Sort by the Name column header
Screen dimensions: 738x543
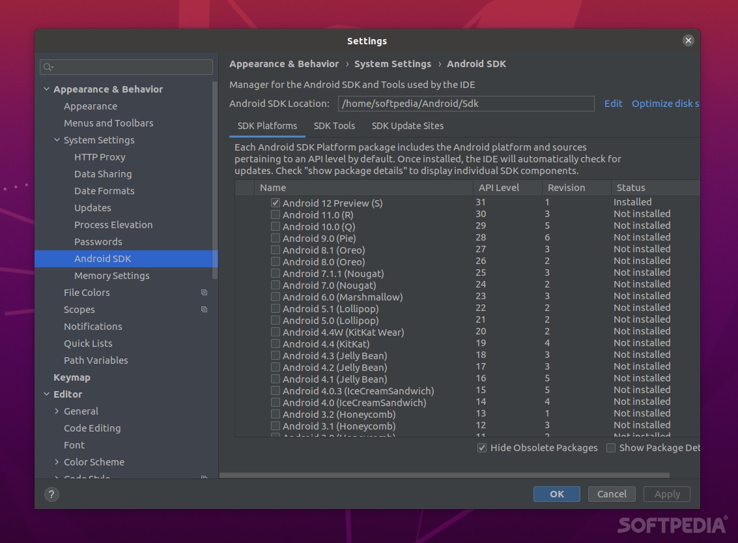click(x=363, y=188)
